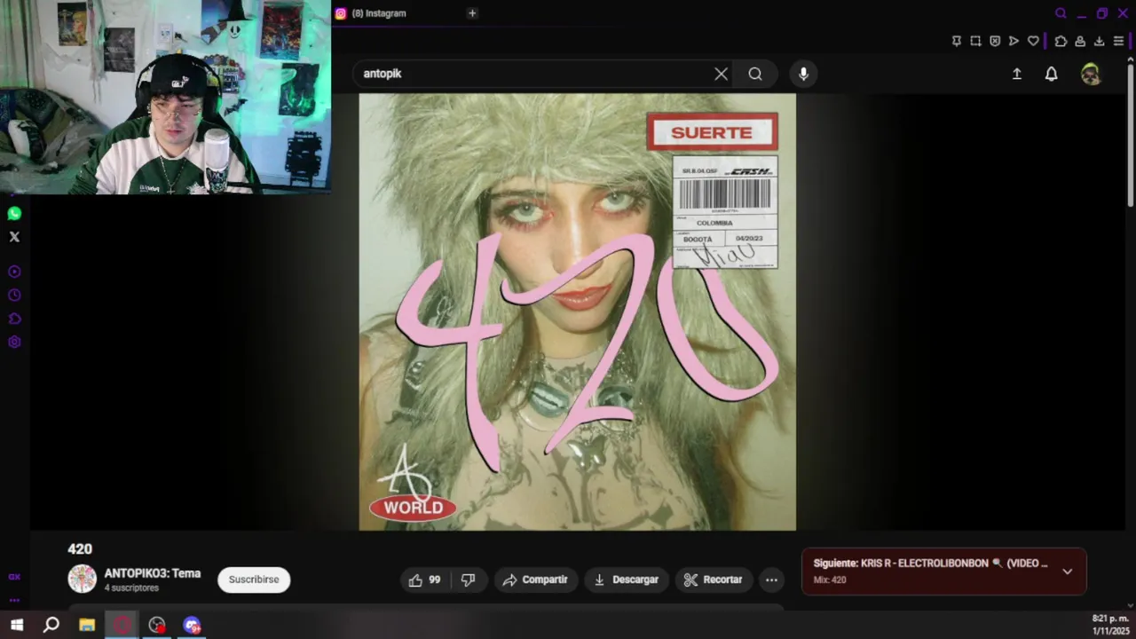Click the send/flow arrow toolbar icon

click(x=1014, y=41)
